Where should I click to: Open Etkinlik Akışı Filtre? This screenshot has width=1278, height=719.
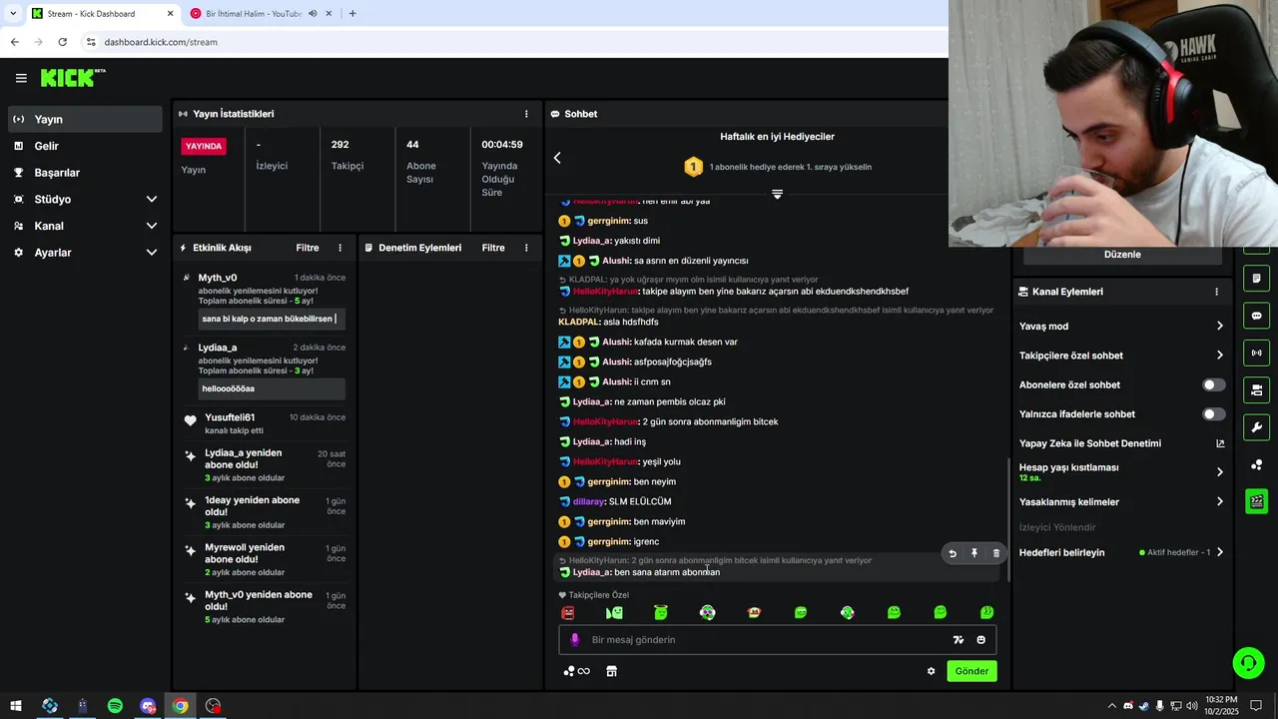point(308,248)
